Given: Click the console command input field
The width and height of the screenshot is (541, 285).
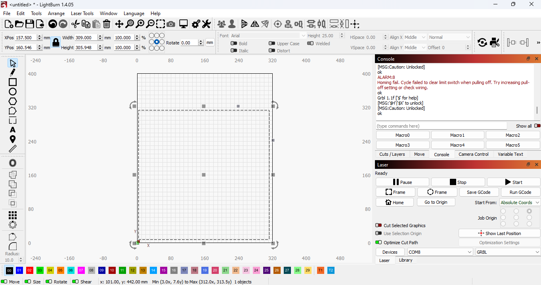Looking at the screenshot, I should tap(441, 126).
